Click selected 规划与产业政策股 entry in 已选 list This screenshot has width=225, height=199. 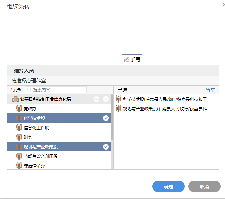[x=164, y=109]
